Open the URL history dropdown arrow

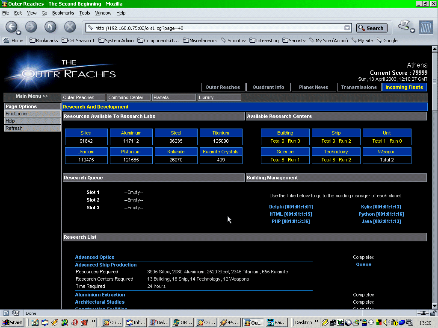347,28
